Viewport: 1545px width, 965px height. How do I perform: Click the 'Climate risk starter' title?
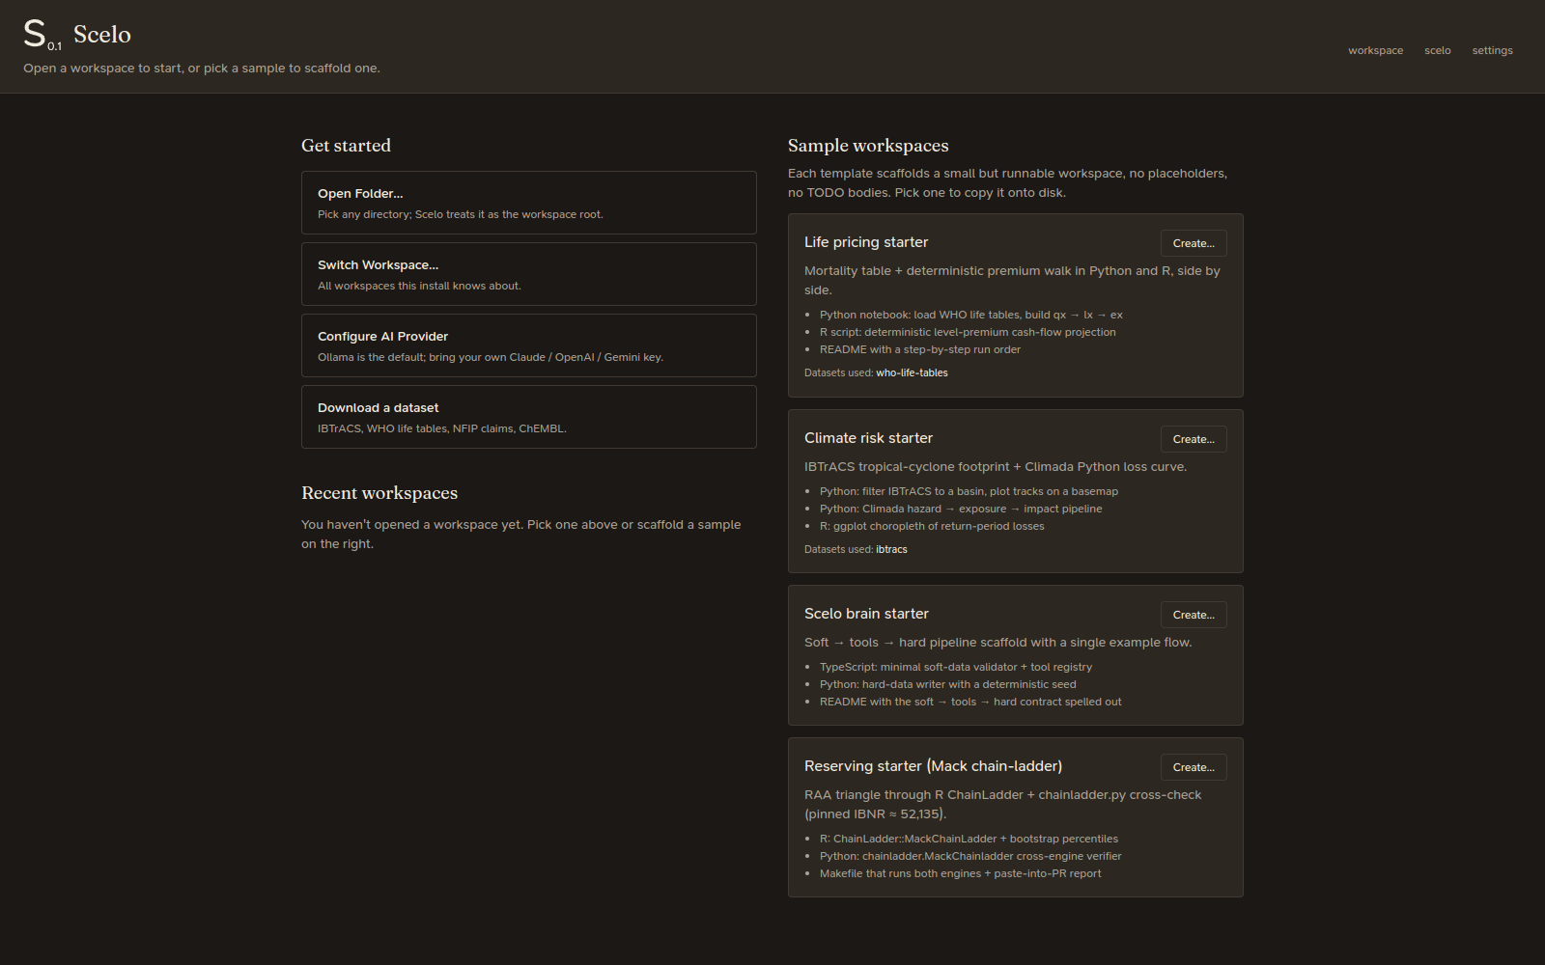(868, 438)
